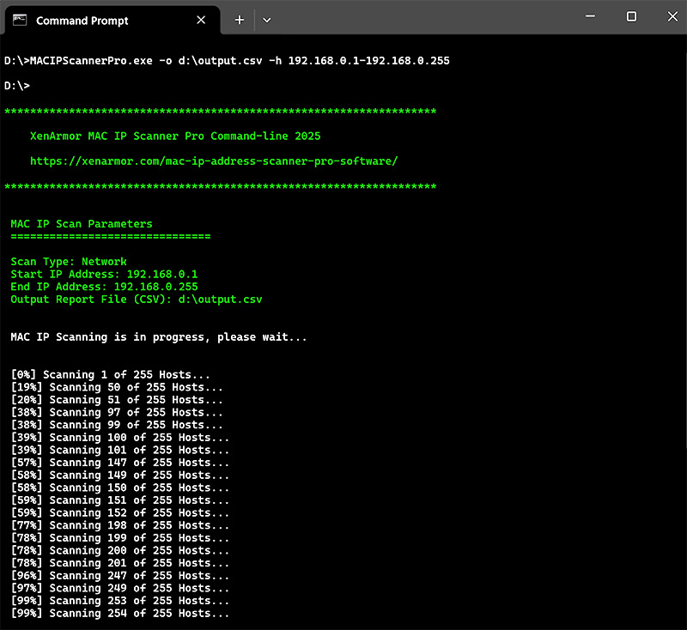Click the Scan Type: Network line
This screenshot has width=687, height=630.
coord(69,262)
